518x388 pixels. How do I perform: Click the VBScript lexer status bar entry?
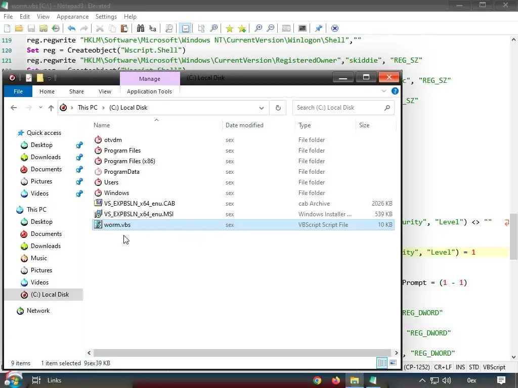(494, 367)
